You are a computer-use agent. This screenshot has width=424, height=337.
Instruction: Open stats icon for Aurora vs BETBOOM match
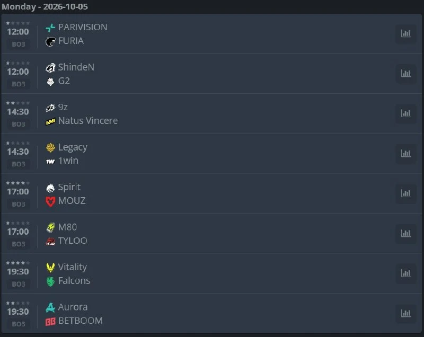405,314
